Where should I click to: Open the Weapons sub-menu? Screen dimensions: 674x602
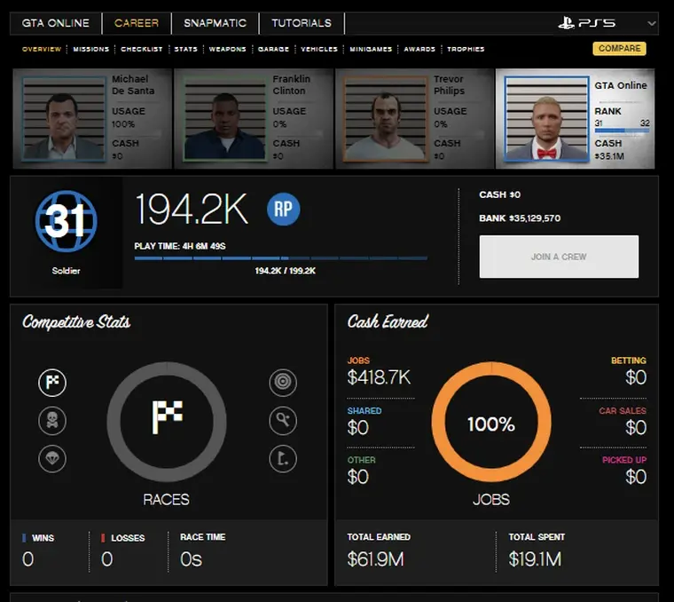tap(228, 50)
